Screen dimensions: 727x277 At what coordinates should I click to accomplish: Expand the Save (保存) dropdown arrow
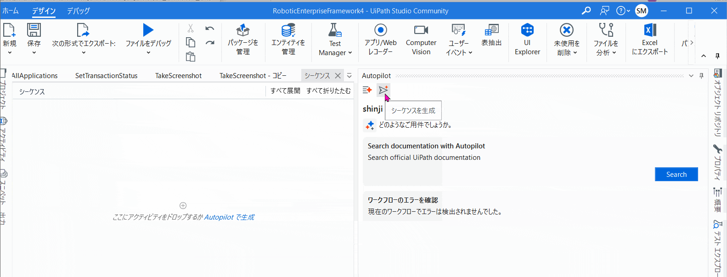coord(34,53)
